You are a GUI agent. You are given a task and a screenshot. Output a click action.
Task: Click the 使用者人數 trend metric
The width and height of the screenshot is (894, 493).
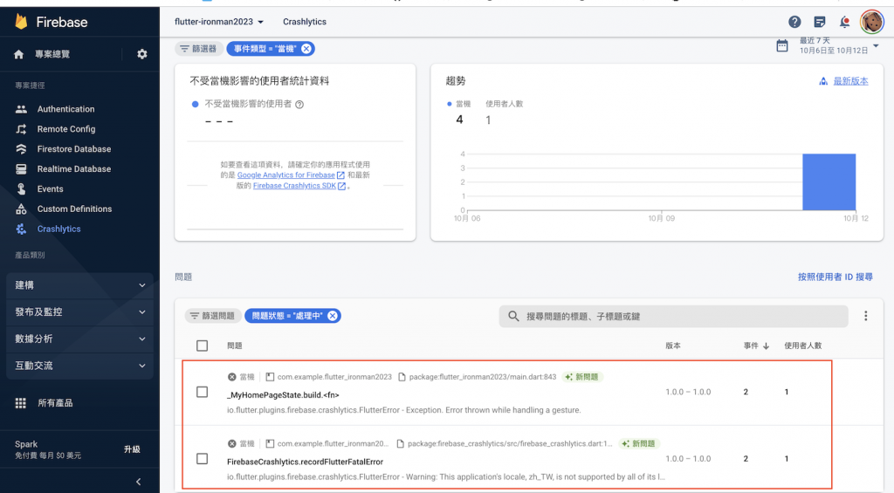click(x=504, y=112)
